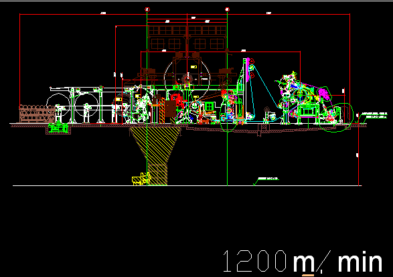Select the large green circle at far right
This screenshot has height=277, width=393.
coord(336,118)
